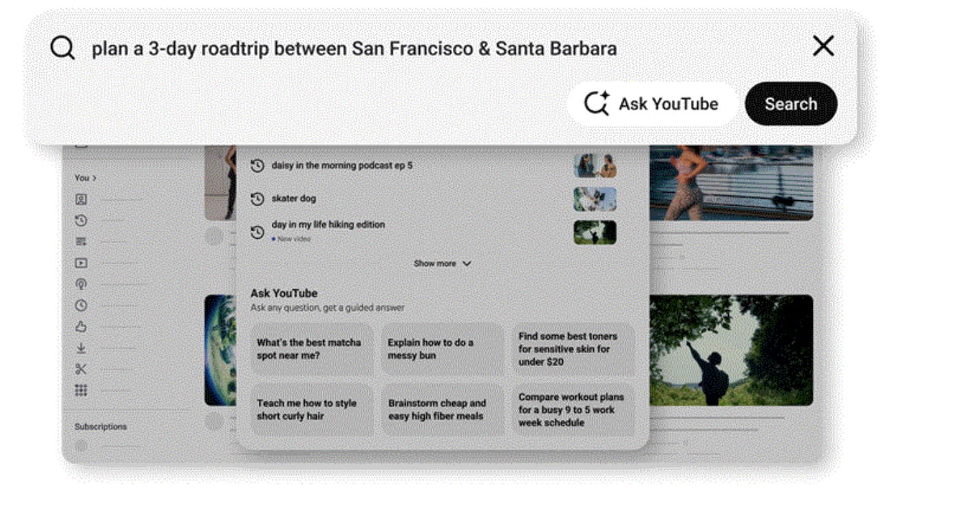
Task: Click the magnifying glass search icon
Action: point(62,48)
